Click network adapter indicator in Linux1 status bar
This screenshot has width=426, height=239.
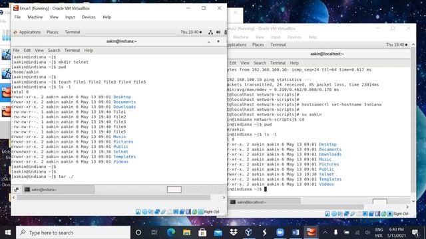(157, 212)
